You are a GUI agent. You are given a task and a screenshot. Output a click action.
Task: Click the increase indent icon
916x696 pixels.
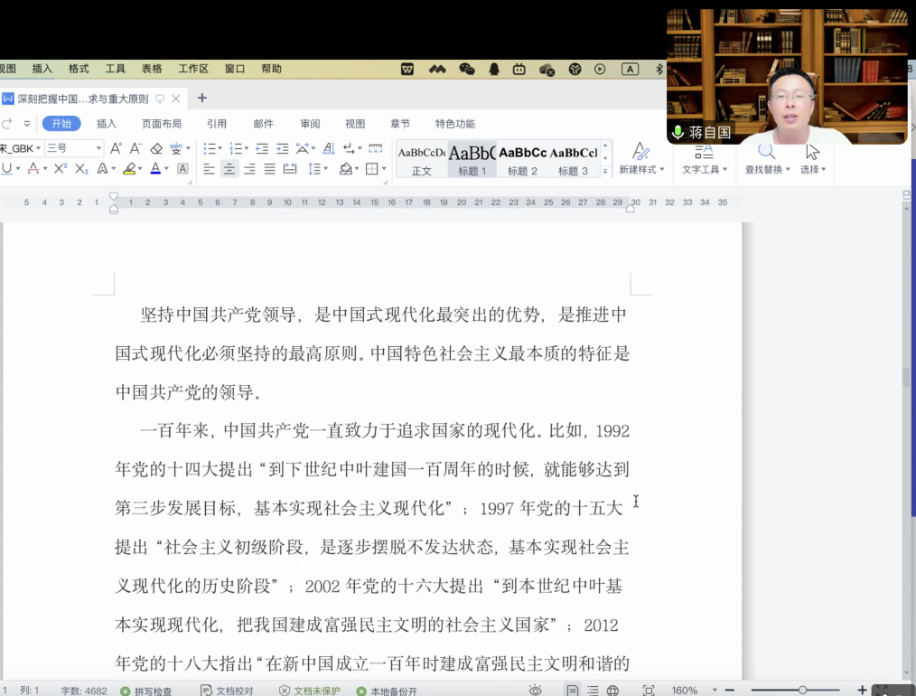(x=282, y=148)
